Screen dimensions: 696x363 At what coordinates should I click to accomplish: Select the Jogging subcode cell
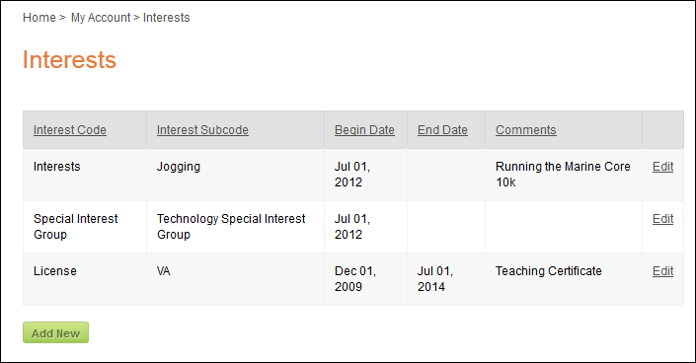179,167
